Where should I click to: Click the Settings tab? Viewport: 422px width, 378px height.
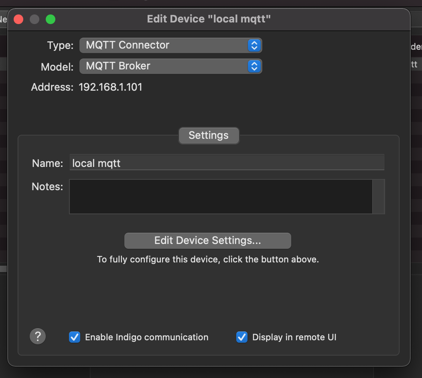pos(209,135)
